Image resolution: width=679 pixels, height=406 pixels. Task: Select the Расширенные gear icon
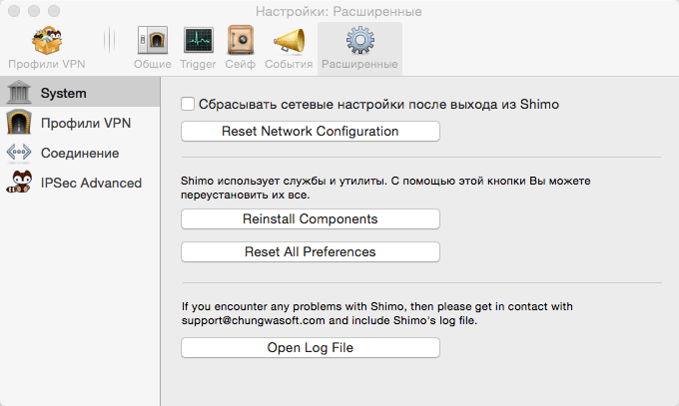click(x=359, y=40)
